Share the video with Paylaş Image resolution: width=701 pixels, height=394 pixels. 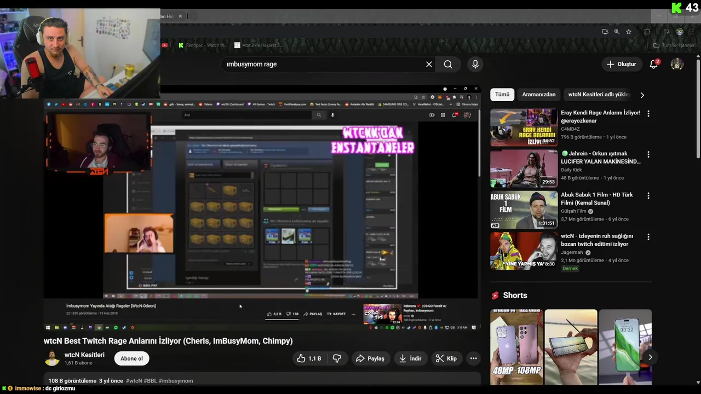pos(370,358)
